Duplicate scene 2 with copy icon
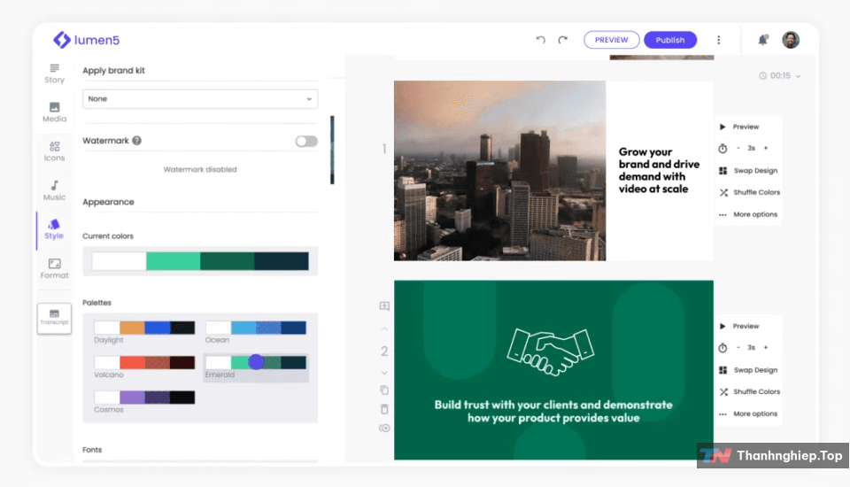 [384, 390]
